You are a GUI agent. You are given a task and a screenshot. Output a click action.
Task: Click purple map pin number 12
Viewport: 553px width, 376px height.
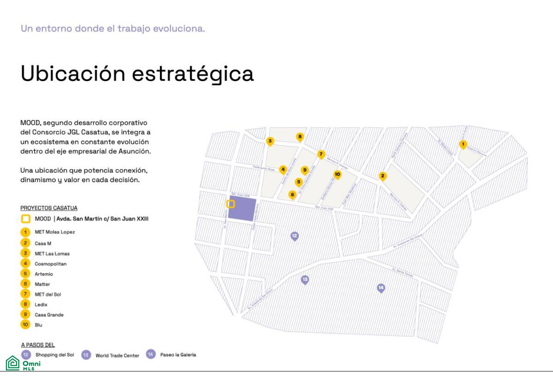(294, 236)
